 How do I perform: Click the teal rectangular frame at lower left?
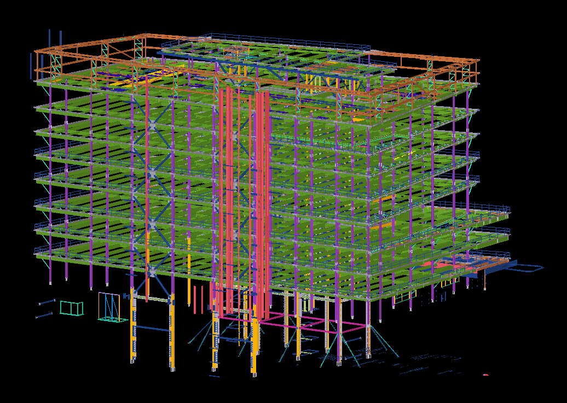click(72, 308)
